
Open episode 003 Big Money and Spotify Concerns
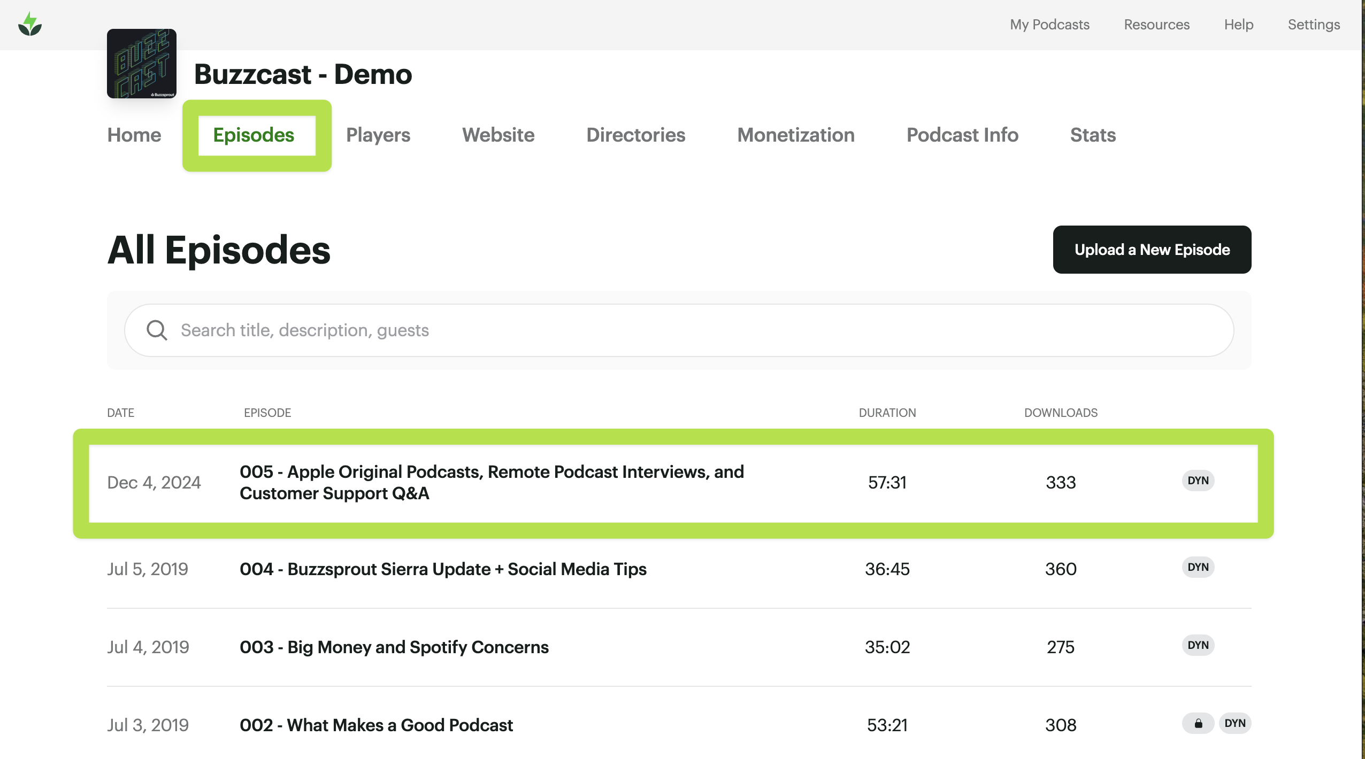(394, 647)
